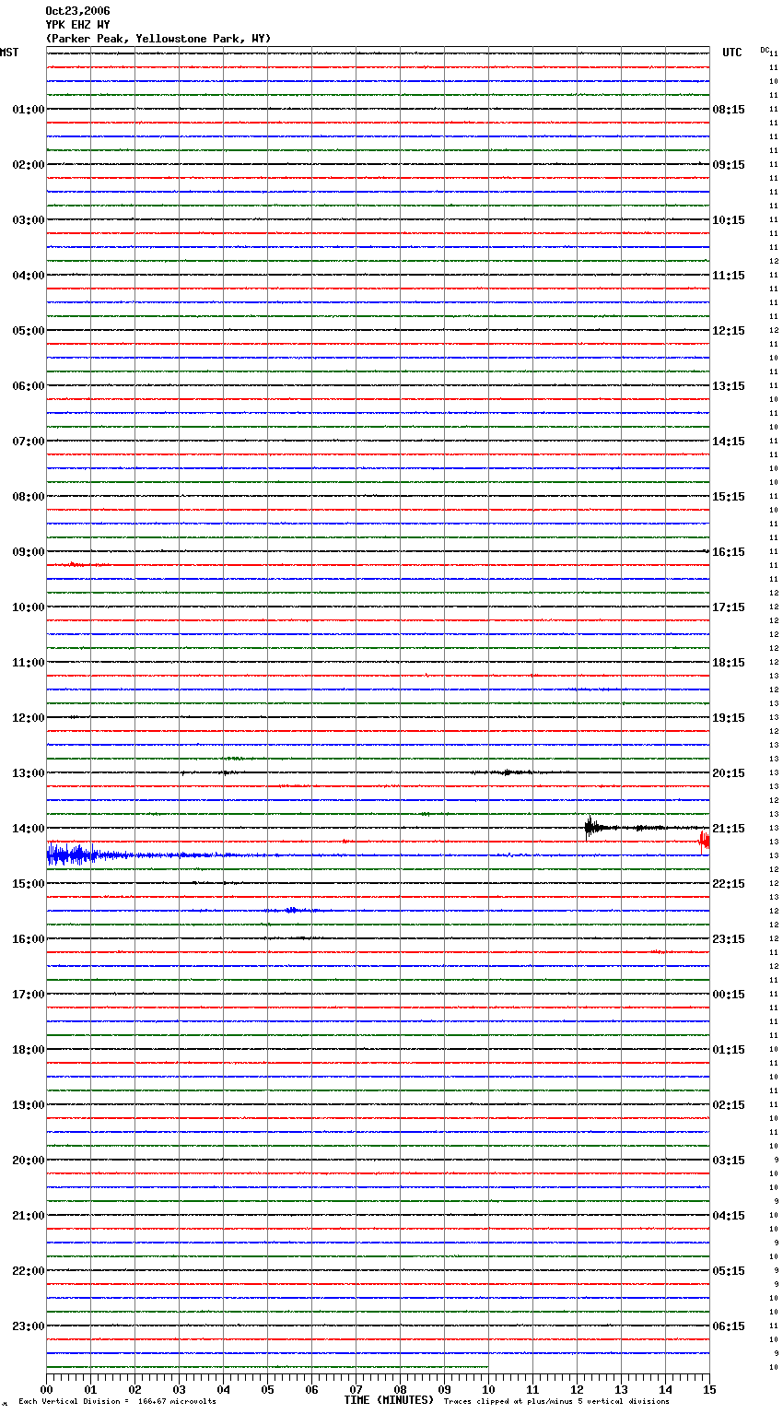Click the MST column header

coord(9,53)
